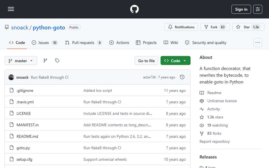Go to the GitHub homepage via the logo

coord(134,9)
